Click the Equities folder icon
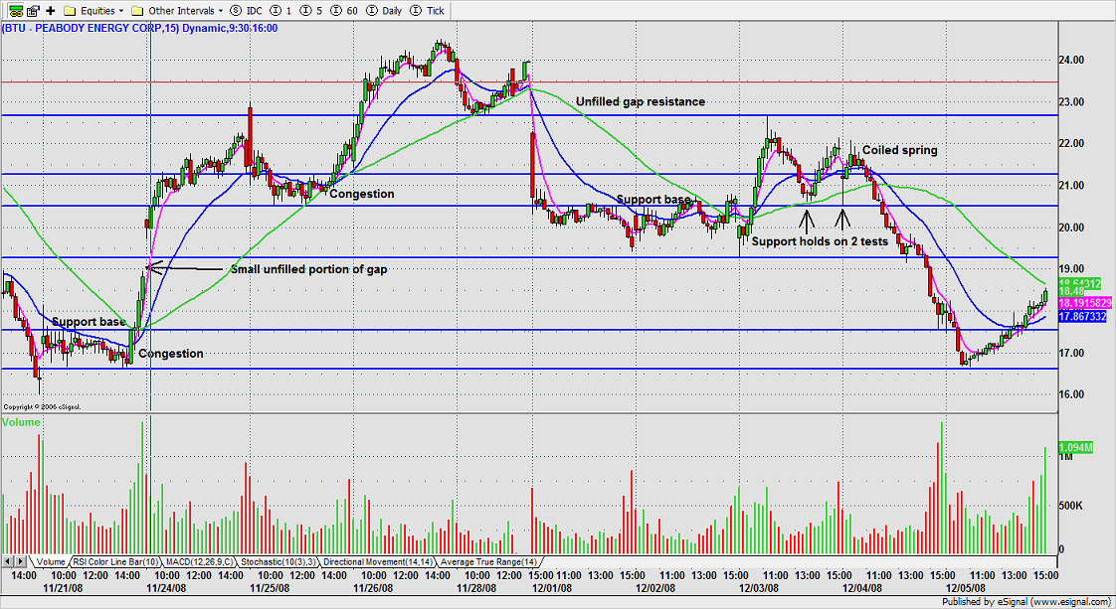The height and width of the screenshot is (609, 1116). tap(70, 11)
